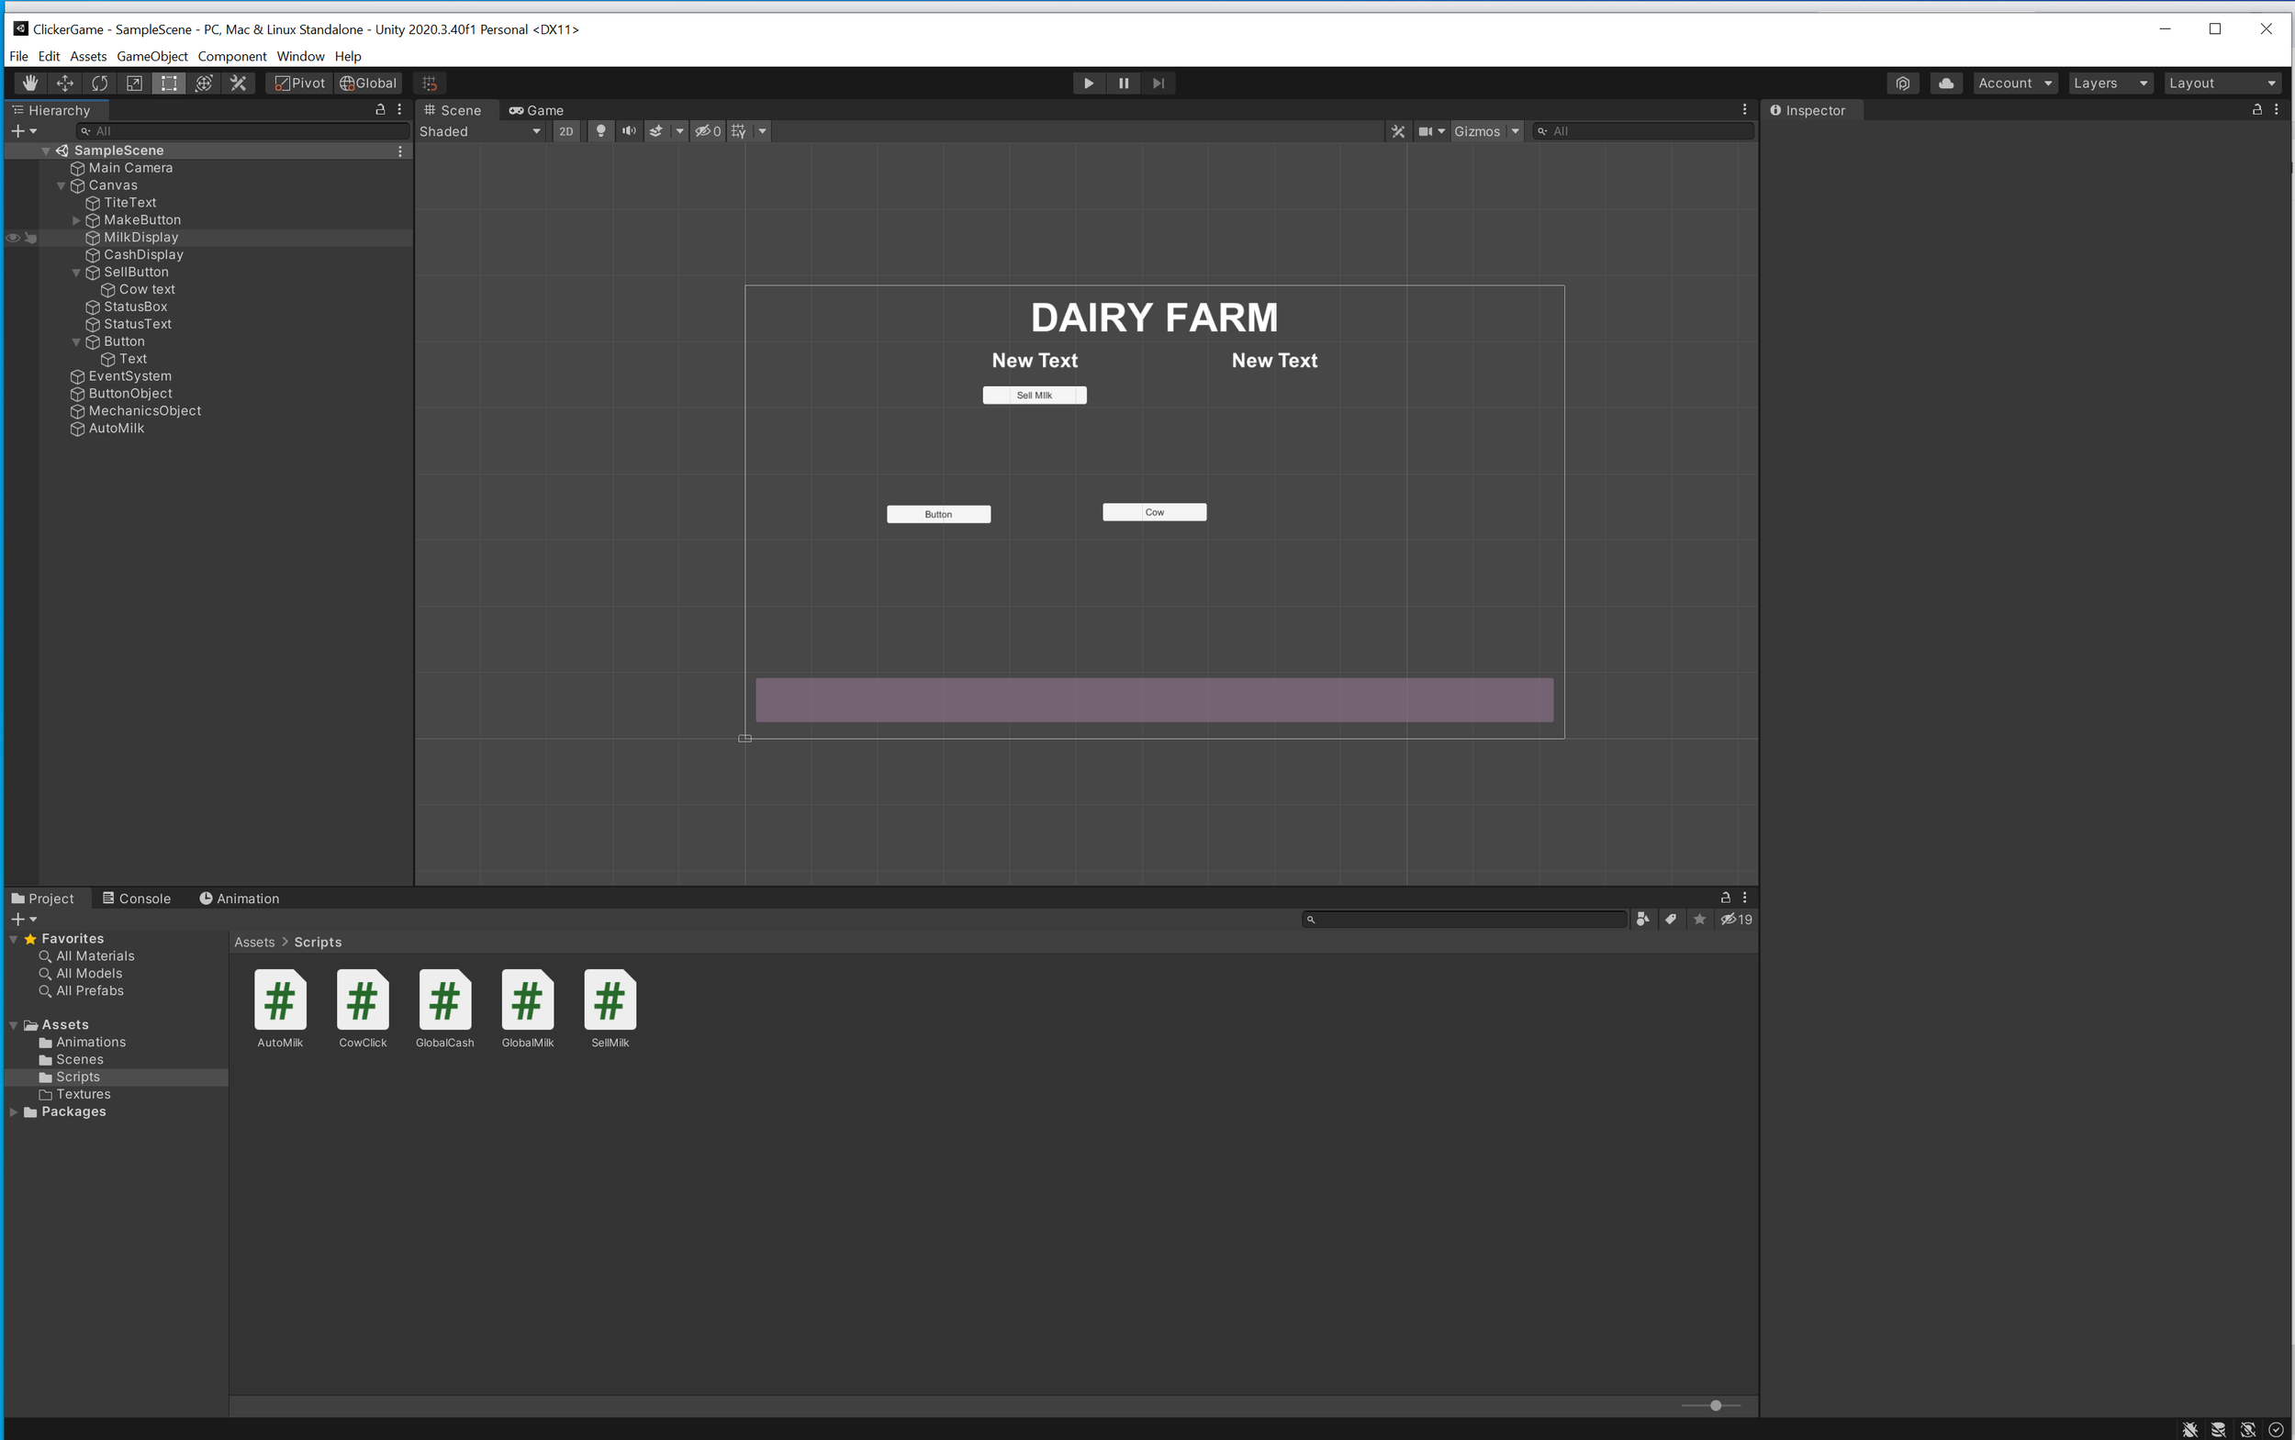Start Play mode

[1089, 83]
